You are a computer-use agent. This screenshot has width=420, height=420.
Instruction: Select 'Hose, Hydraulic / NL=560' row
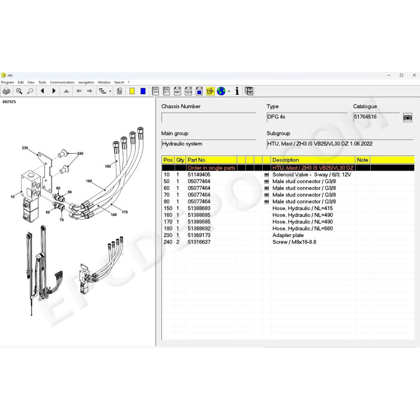(288, 229)
